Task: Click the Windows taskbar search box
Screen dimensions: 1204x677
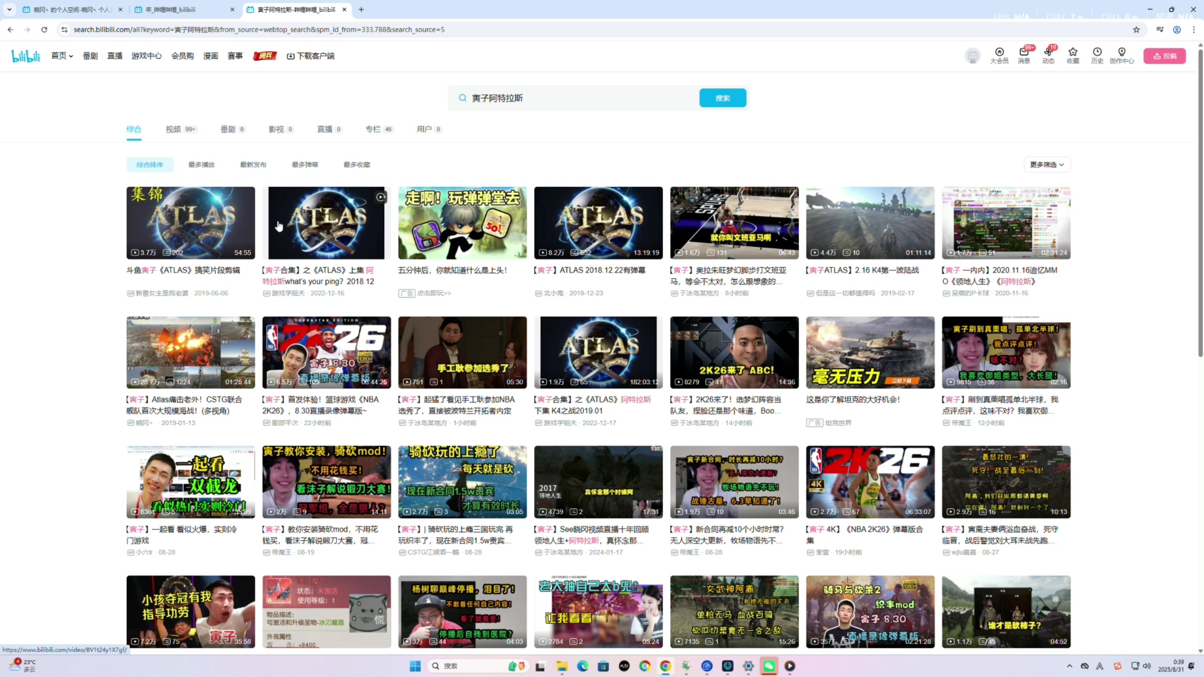Action: pos(479,666)
